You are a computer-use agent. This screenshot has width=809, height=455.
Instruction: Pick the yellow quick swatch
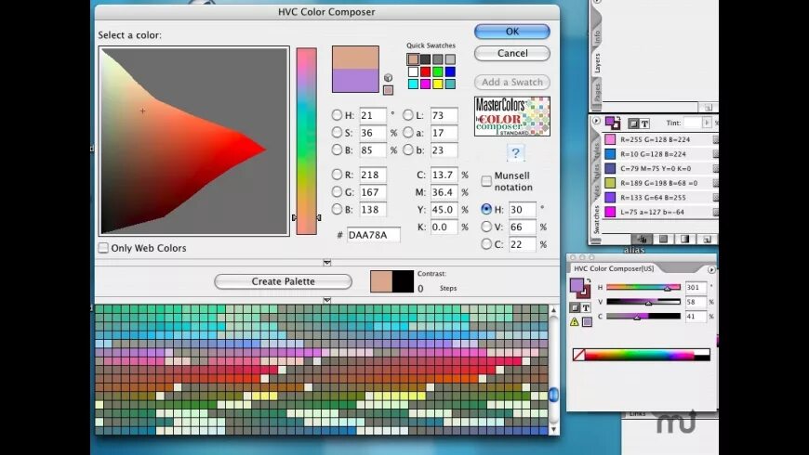tap(438, 84)
